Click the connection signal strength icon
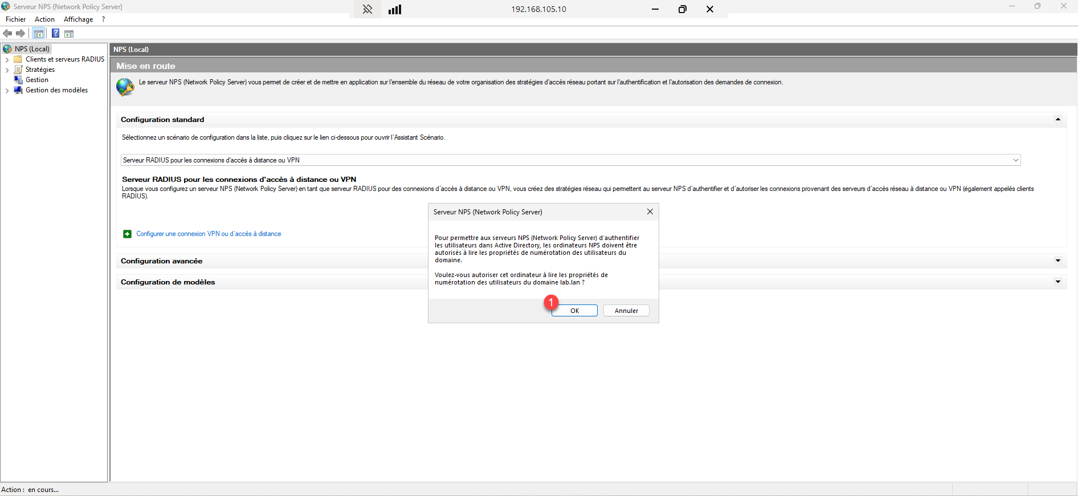Viewport: 1078px width, 496px height. 395,9
